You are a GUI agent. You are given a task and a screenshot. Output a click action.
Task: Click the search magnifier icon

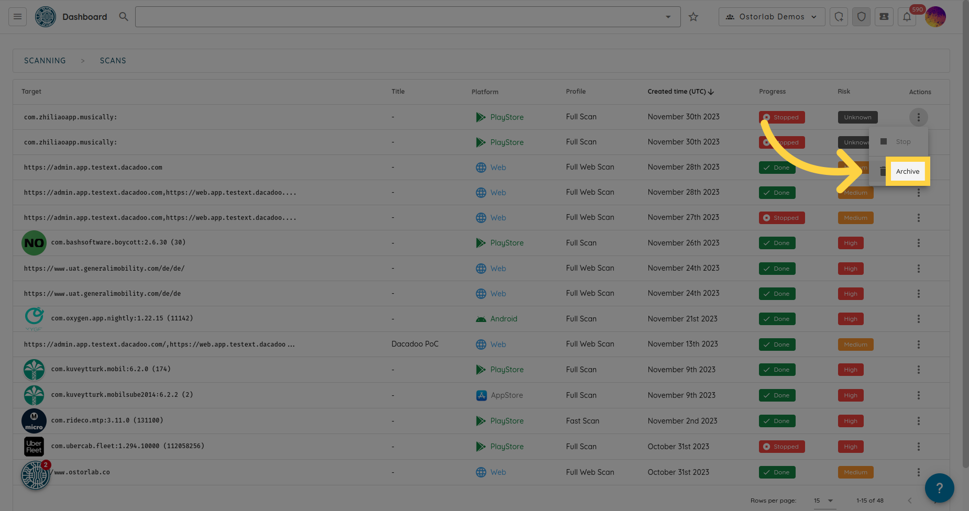(124, 17)
